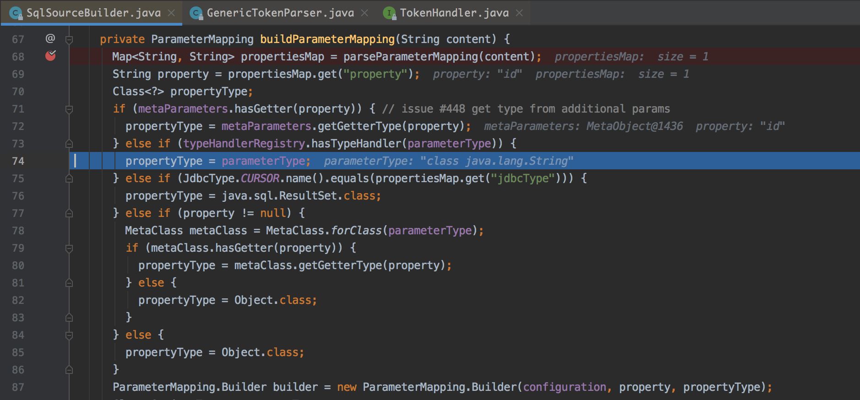
Task: Collapse the else-if block at line 77
Action: click(x=69, y=213)
